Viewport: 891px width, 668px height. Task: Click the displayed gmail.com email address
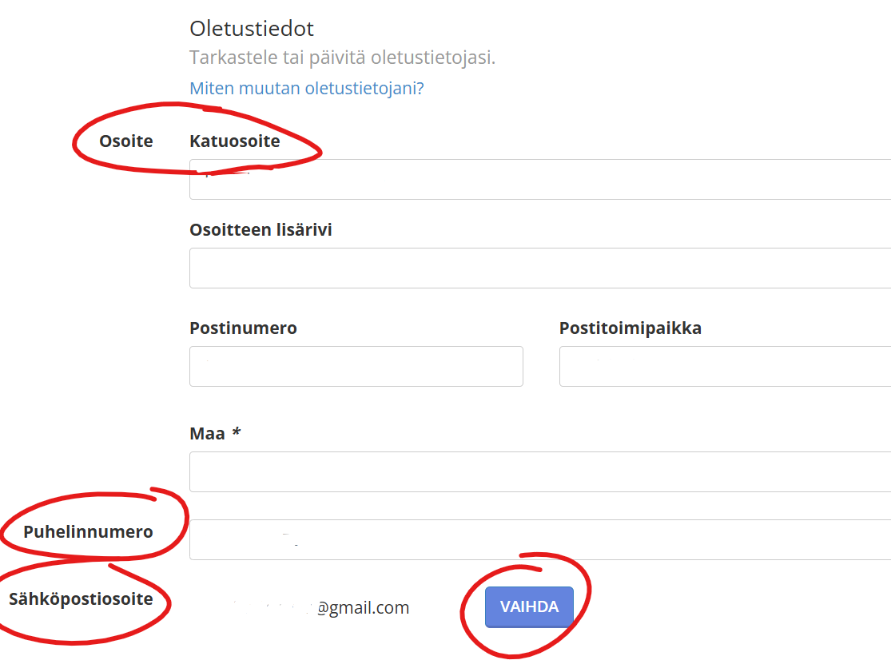click(362, 608)
